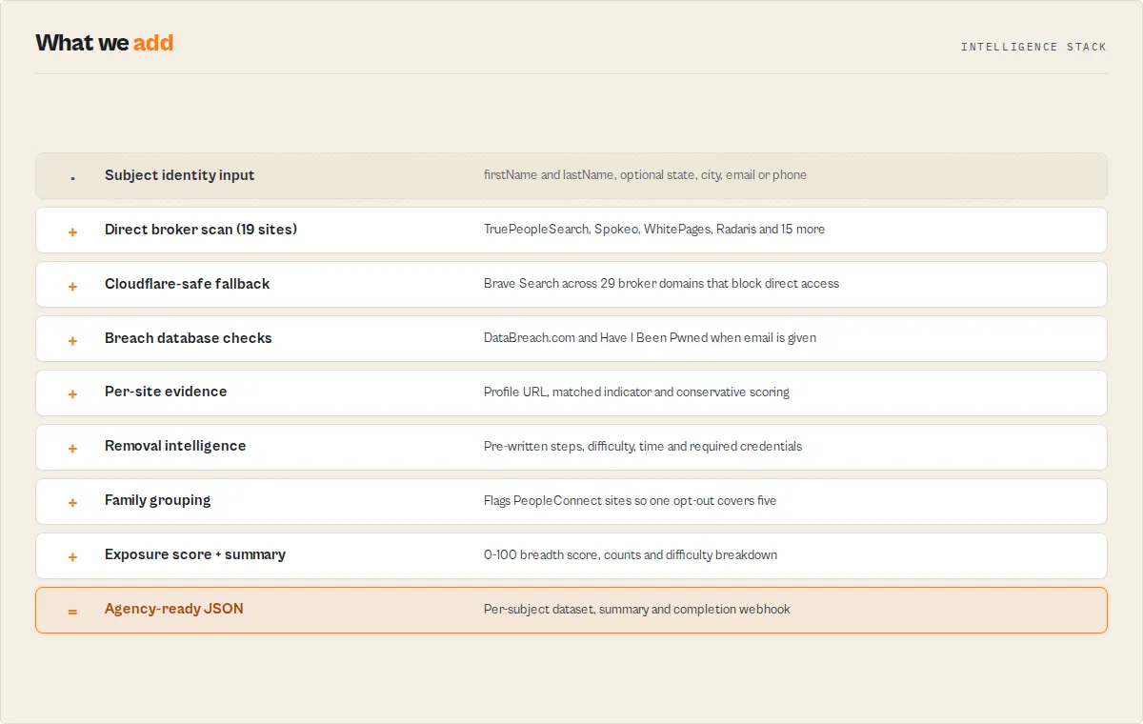Click the plus icon beside Cloudflare-safe fallback

72,286
